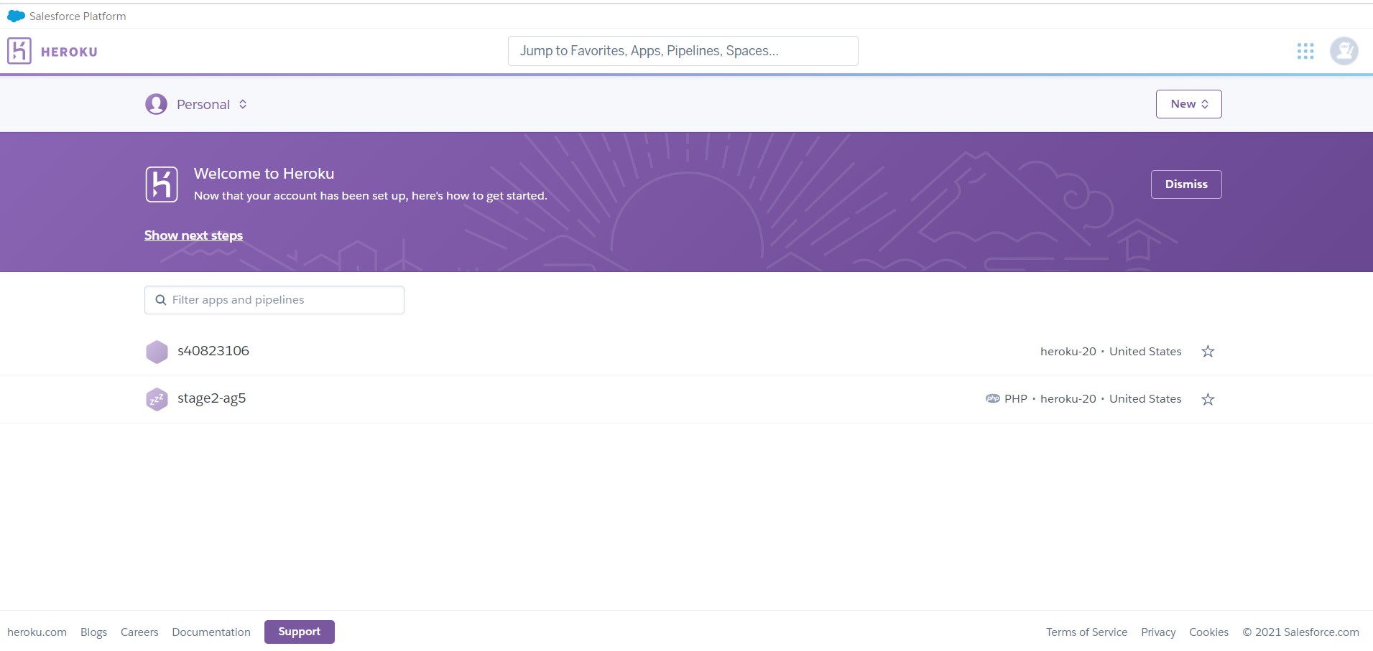Click the Support button in footer
The image size is (1373, 651).
(300, 632)
